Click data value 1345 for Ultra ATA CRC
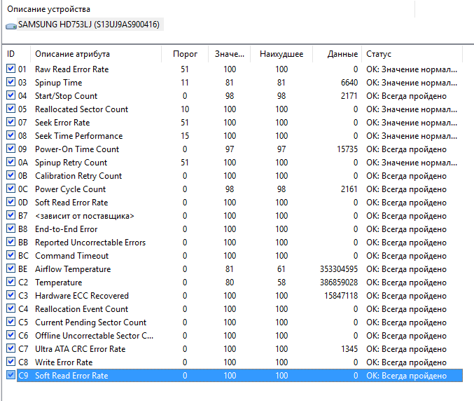The width and height of the screenshot is (474, 401). coord(349,349)
